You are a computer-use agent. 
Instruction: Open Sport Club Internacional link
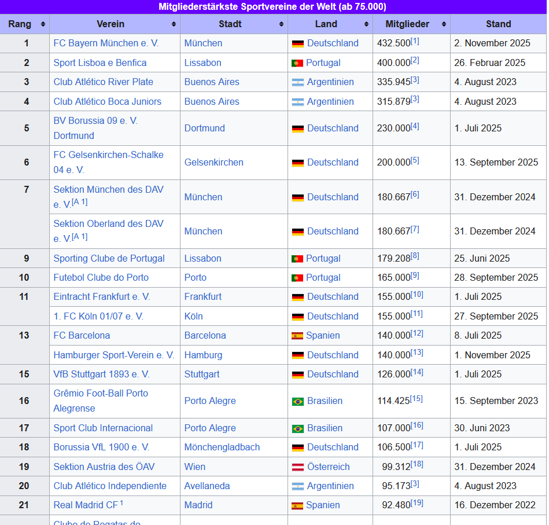[103, 428]
